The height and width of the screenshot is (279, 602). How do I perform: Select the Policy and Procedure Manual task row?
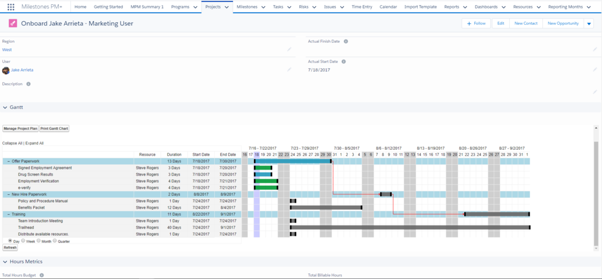(122, 201)
